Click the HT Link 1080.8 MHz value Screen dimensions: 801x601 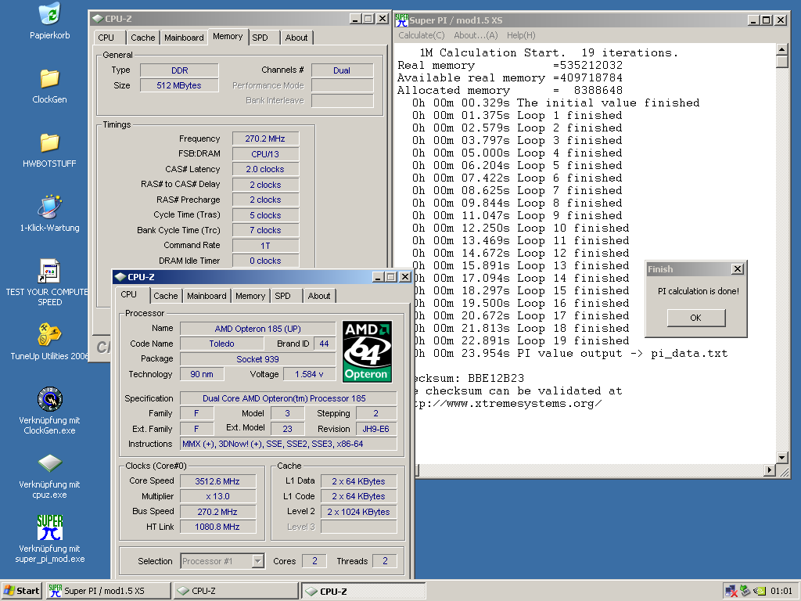click(217, 527)
